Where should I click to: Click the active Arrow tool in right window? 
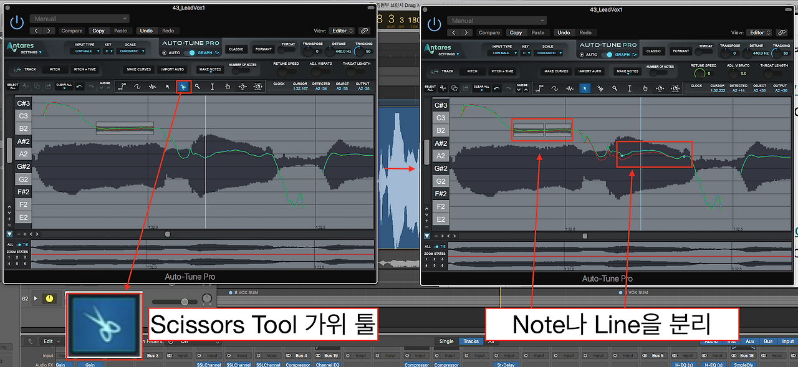(x=585, y=88)
